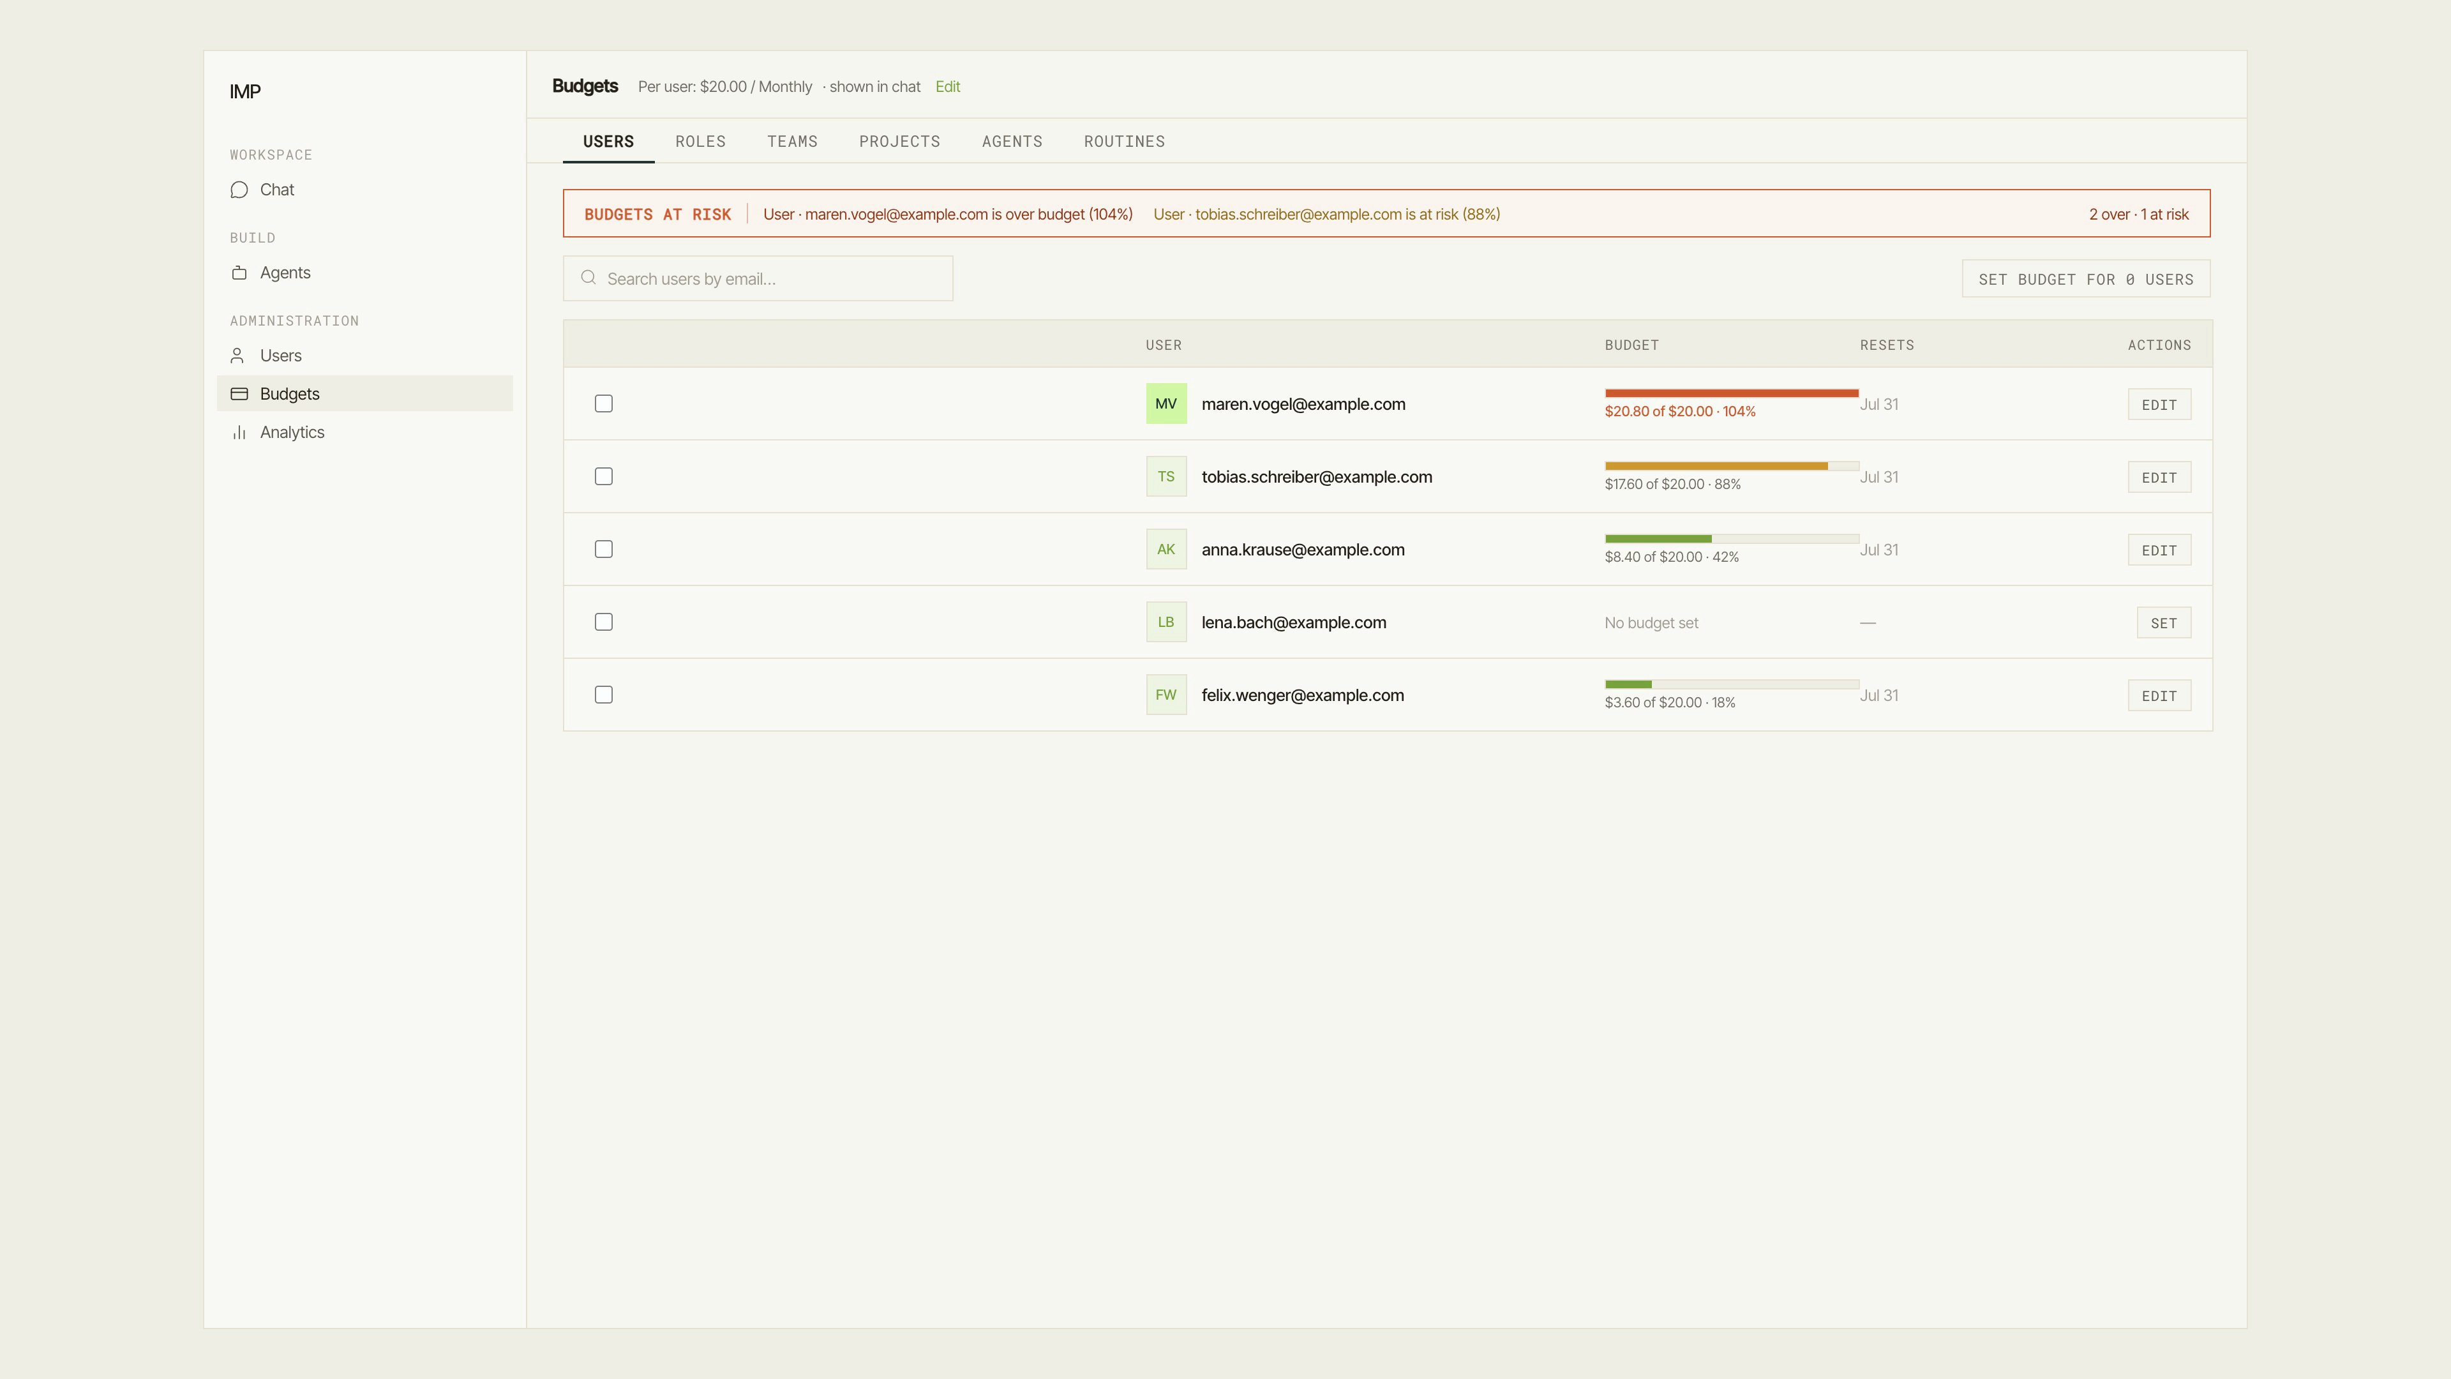Switch to the Projects tab
Screen dimensions: 2451x1379
(899, 141)
